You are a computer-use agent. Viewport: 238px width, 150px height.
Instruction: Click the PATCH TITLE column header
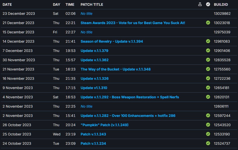pos(92,5)
